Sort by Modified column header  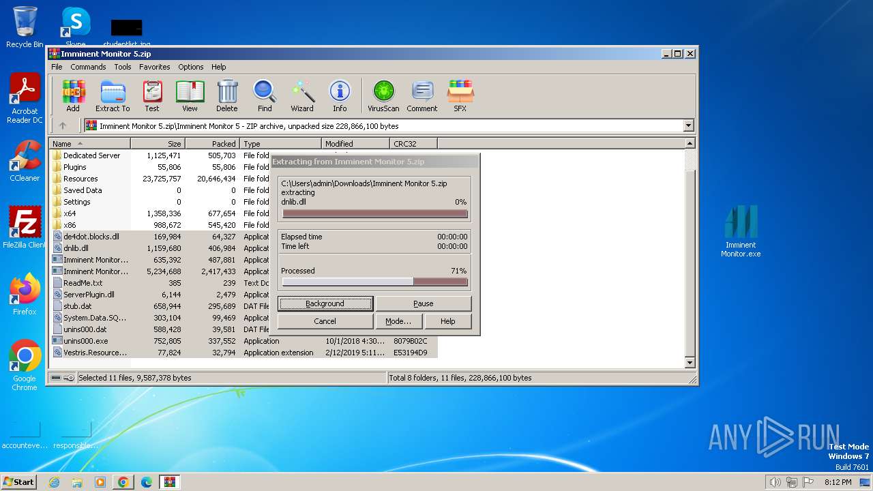(355, 143)
